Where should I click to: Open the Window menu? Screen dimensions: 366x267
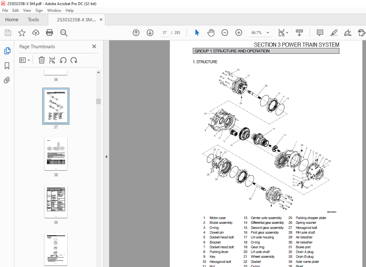coord(54,10)
